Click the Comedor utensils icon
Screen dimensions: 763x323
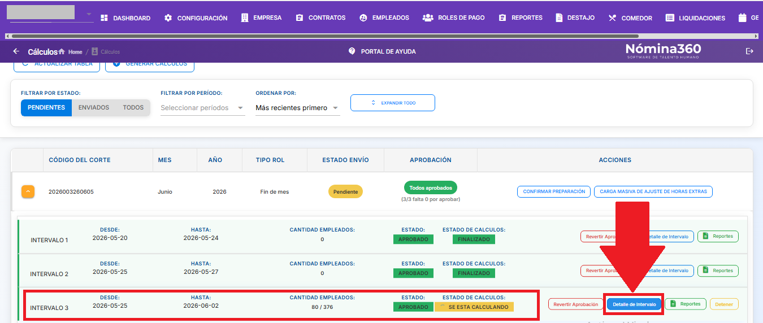pos(613,18)
